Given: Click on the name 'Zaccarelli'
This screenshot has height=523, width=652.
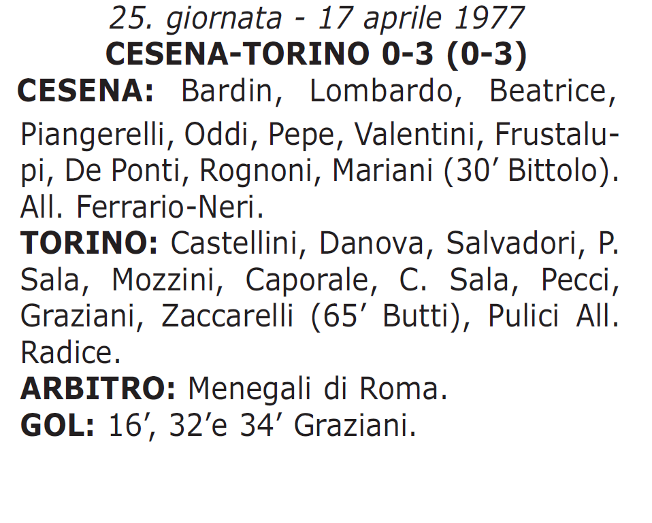Looking at the screenshot, I should click(x=227, y=316).
